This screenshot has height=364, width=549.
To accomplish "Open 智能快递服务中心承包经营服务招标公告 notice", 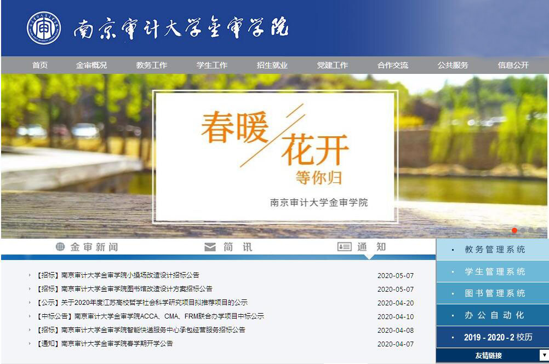I will (x=141, y=330).
